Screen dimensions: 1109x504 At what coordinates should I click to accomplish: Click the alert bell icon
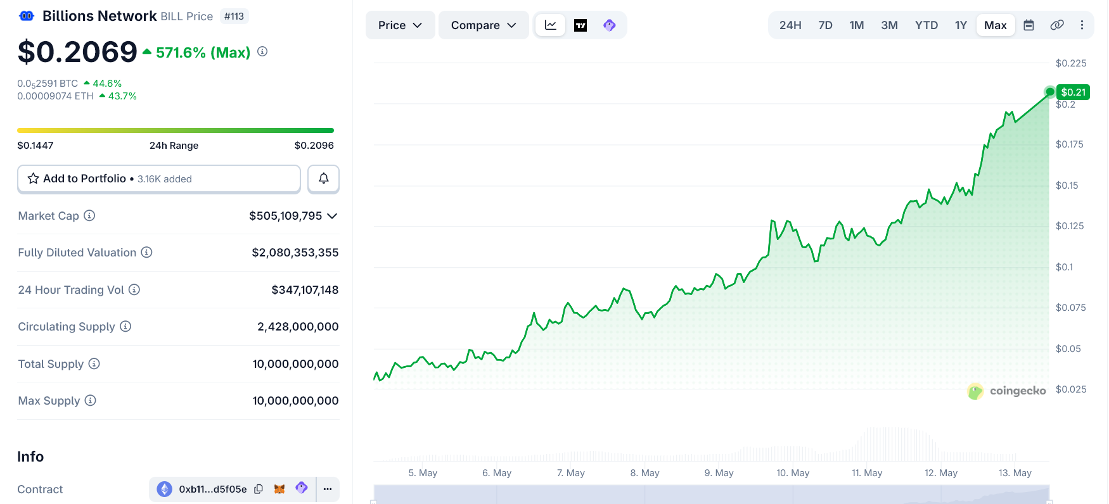coord(324,179)
